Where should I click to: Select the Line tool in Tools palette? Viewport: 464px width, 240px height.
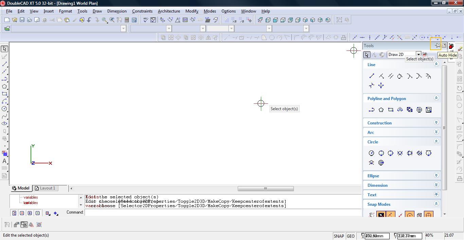372,76
